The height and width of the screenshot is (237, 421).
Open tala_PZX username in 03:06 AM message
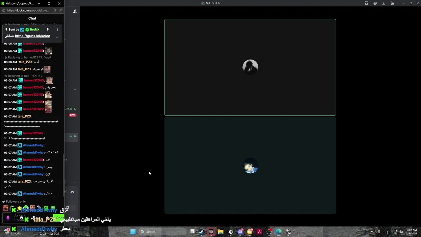pos(26,62)
